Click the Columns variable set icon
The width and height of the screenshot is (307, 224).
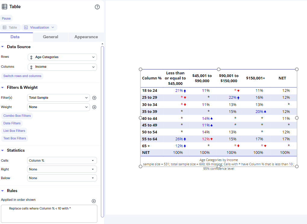point(31,67)
